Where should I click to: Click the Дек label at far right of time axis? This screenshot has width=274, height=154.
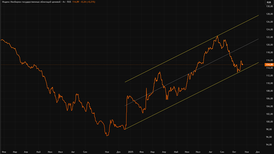(x=258, y=152)
